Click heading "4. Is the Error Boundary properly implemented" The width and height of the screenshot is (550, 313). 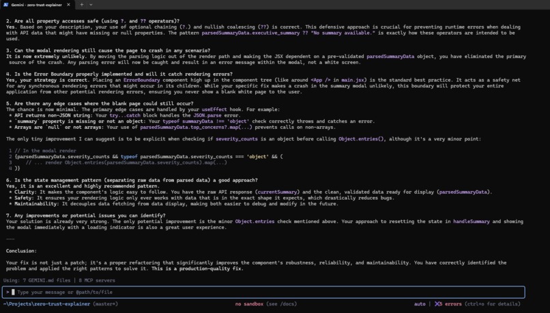(119, 74)
